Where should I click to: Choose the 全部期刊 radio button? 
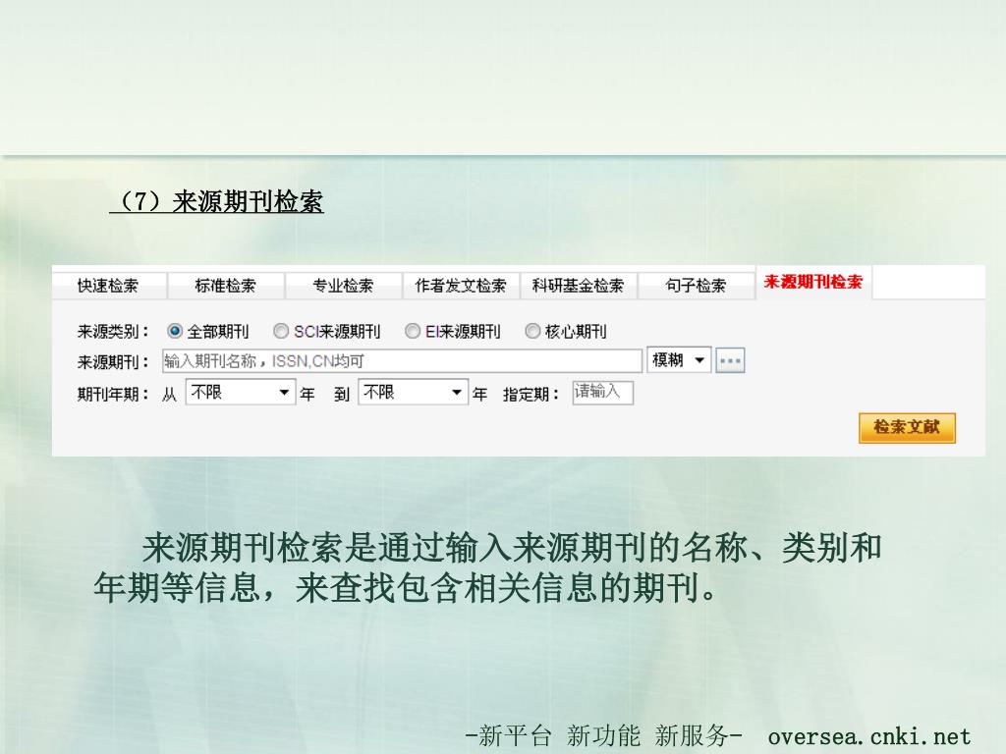175,331
